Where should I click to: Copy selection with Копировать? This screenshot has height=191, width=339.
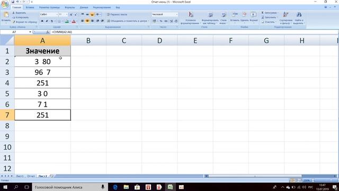click(21, 18)
